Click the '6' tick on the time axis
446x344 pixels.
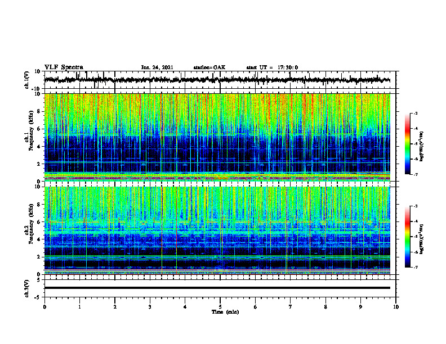pyautogui.click(x=256, y=307)
